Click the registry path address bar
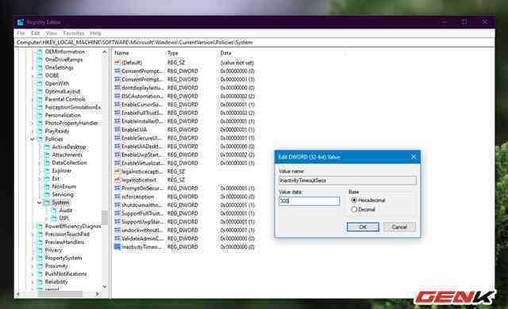 pyautogui.click(x=254, y=42)
